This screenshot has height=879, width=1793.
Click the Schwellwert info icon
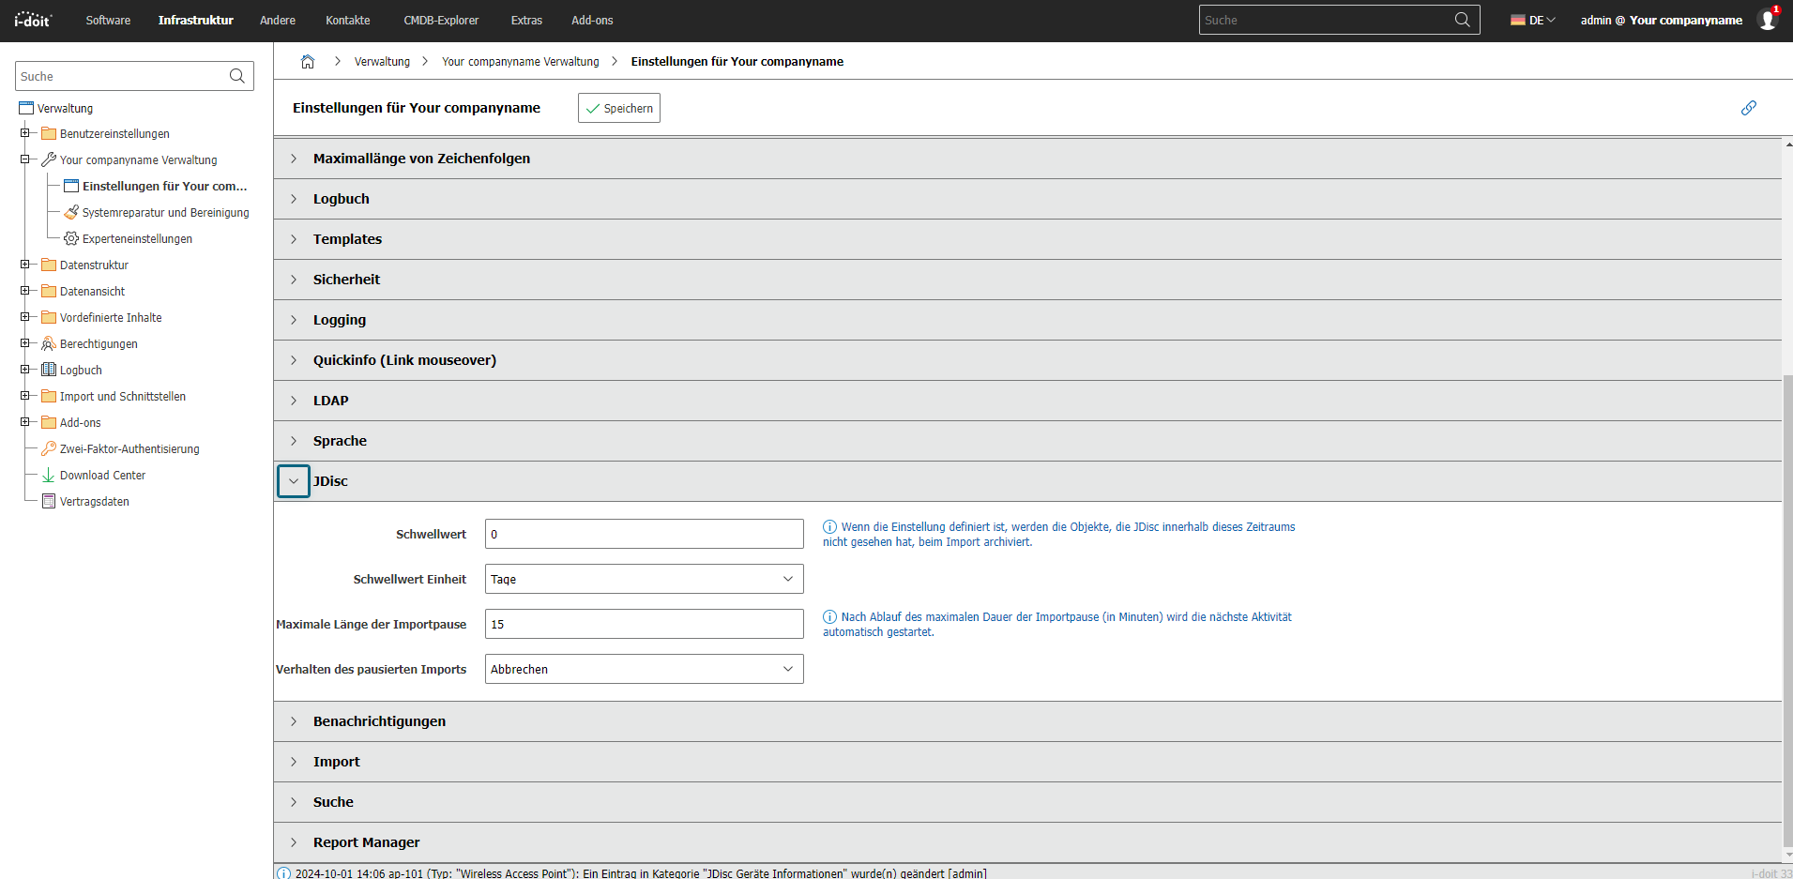click(829, 527)
